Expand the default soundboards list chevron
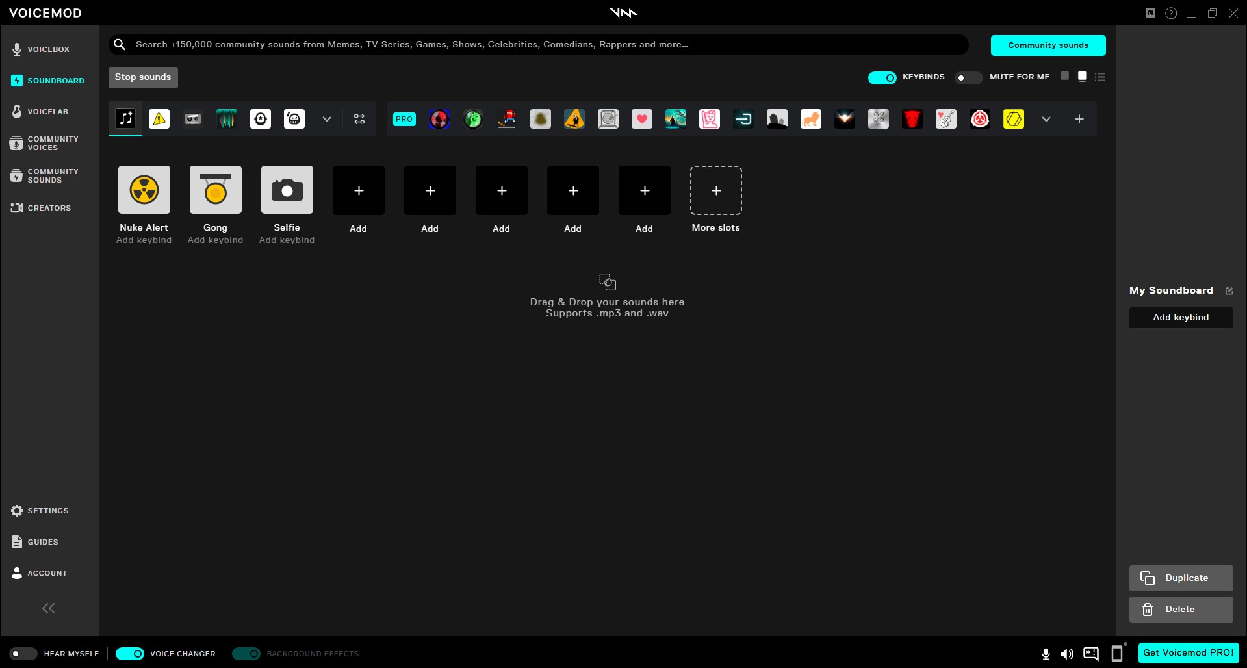The image size is (1247, 668). point(327,119)
